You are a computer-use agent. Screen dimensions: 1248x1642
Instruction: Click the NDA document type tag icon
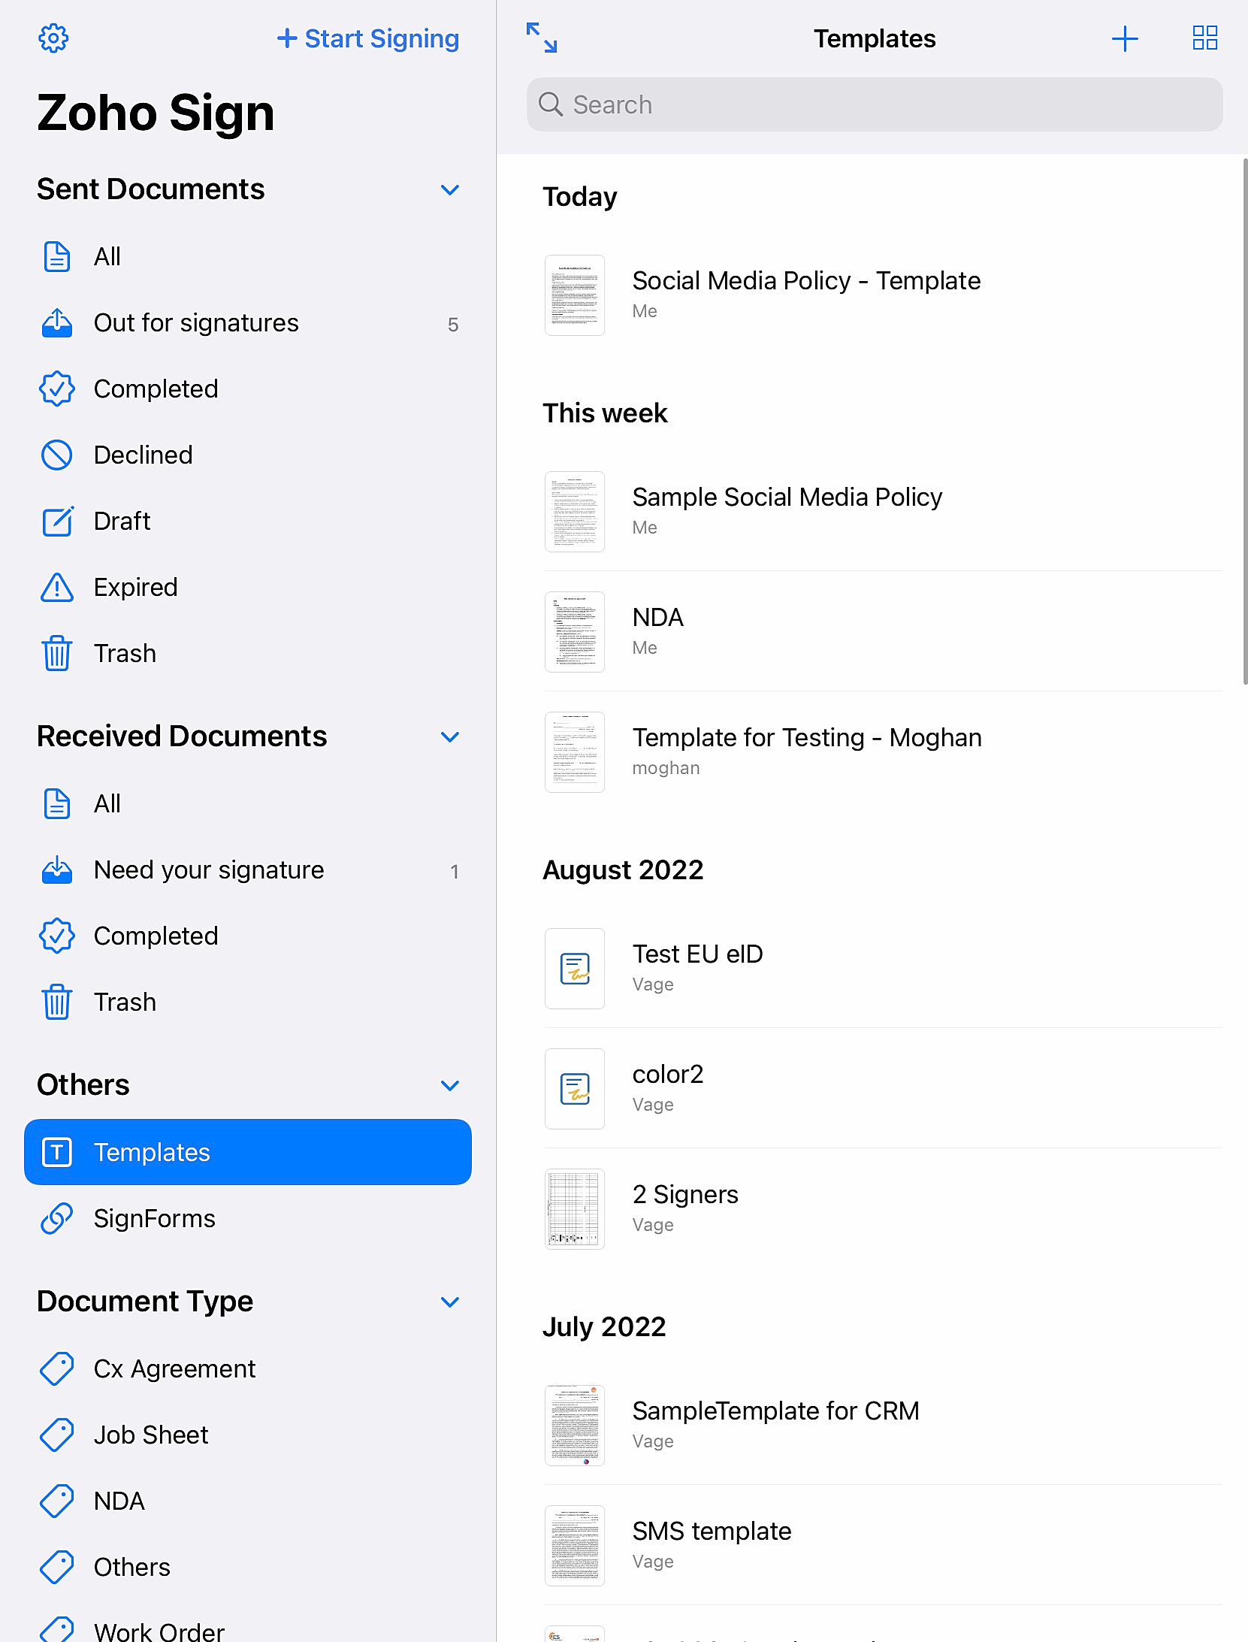(57, 1501)
